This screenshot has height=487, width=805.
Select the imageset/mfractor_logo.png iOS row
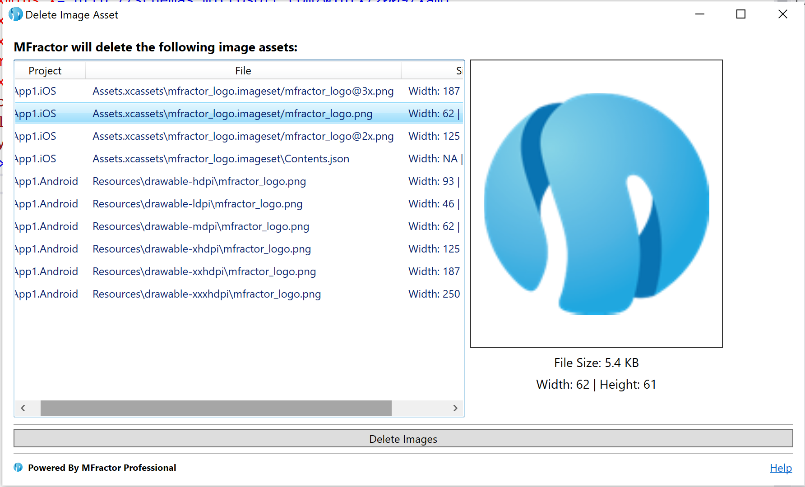click(x=239, y=114)
